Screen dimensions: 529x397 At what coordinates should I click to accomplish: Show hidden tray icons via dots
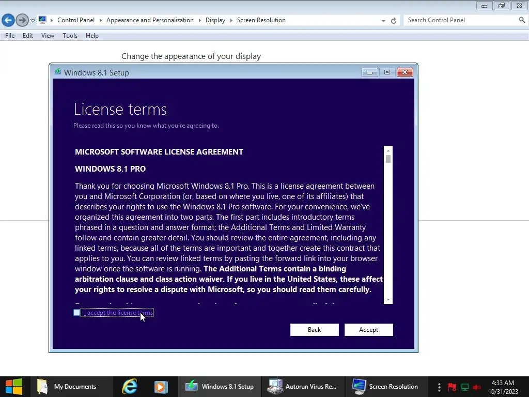pyautogui.click(x=439, y=387)
